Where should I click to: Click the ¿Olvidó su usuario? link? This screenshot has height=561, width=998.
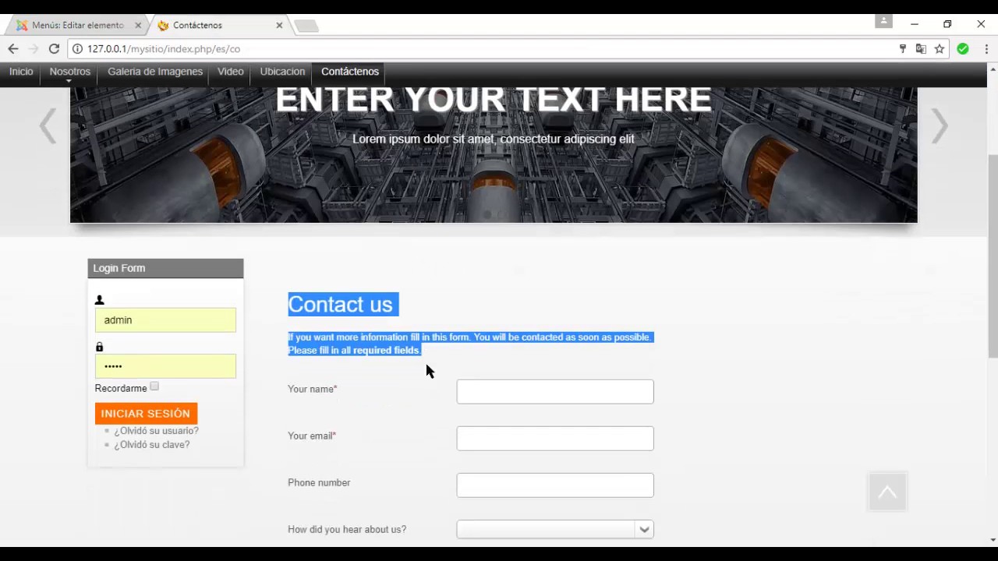pos(156,431)
